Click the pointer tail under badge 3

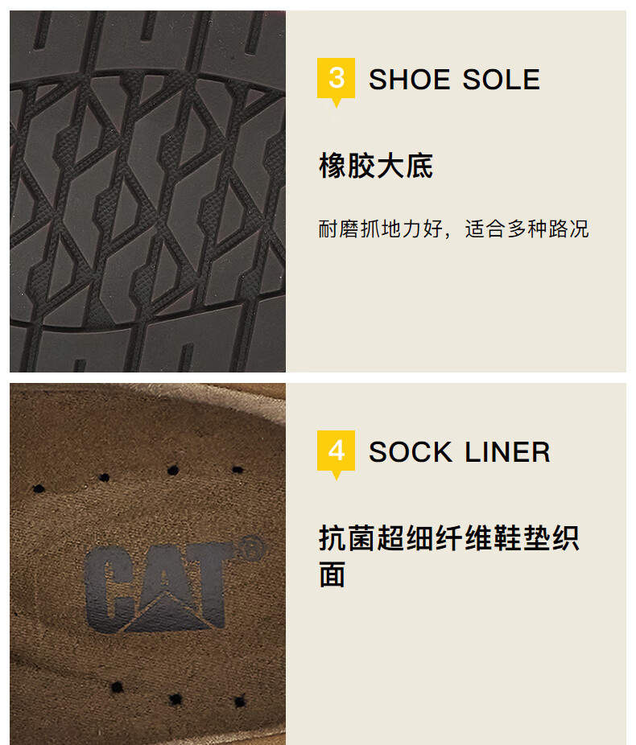click(337, 103)
